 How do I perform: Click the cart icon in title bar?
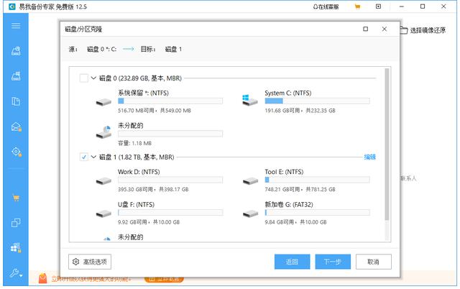click(x=357, y=6)
